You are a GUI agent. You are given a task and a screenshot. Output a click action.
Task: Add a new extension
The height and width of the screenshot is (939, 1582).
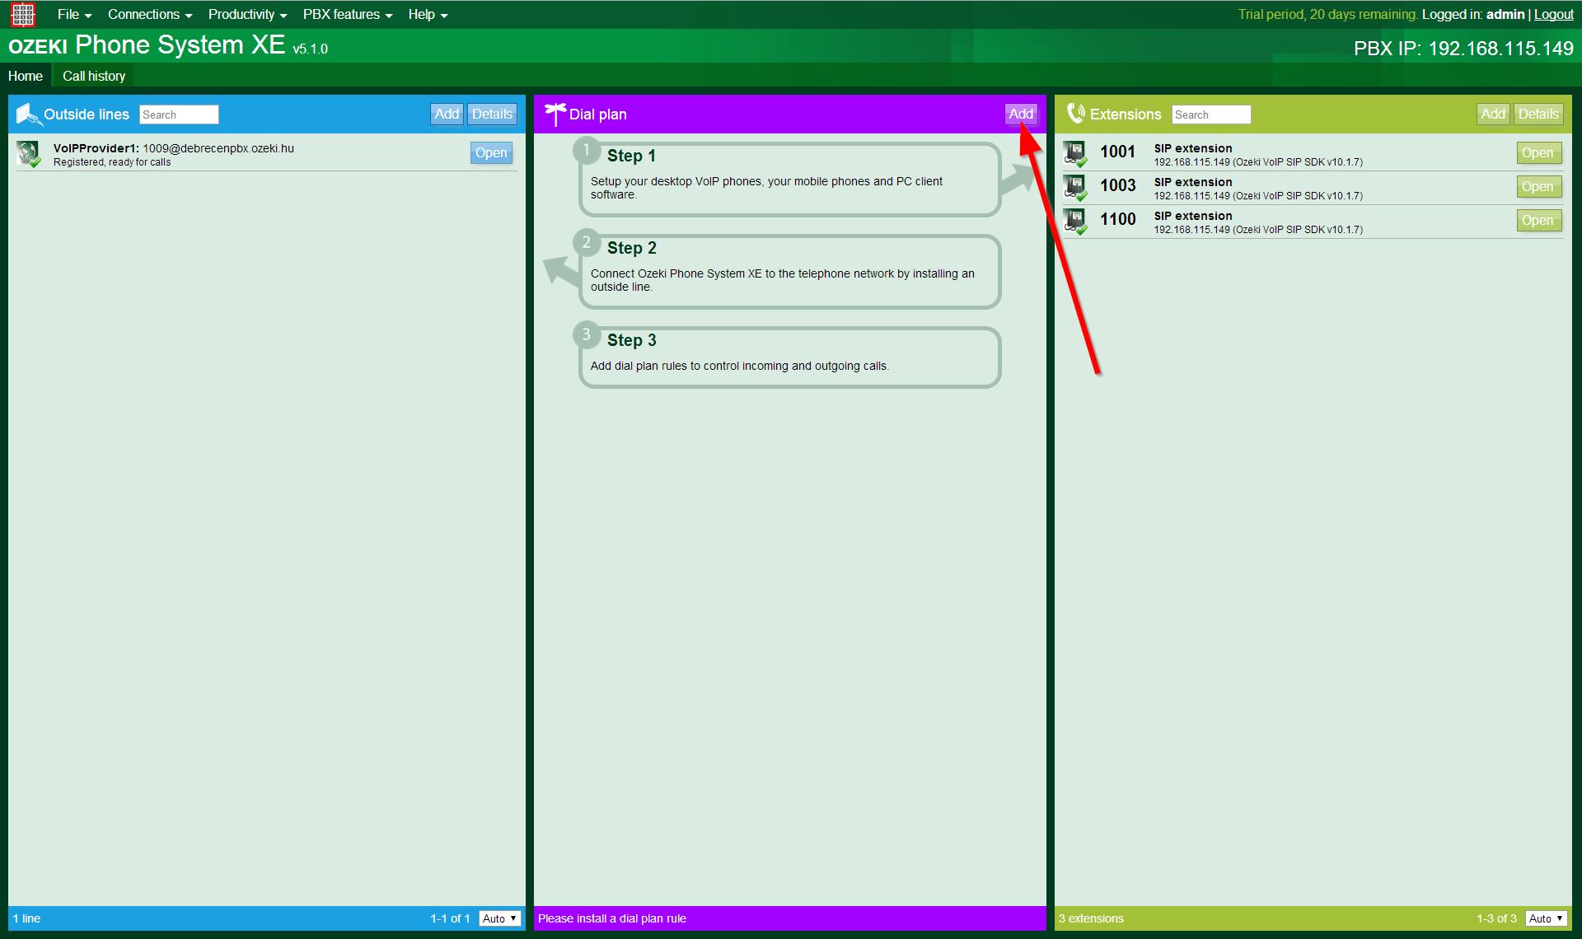click(1492, 114)
